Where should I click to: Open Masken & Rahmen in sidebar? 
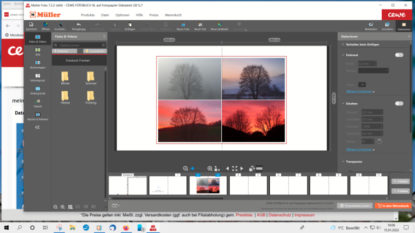point(38,116)
